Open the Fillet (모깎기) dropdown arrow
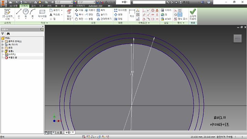The width and height of the screenshot is (247, 139). pyautogui.click(x=62, y=10)
